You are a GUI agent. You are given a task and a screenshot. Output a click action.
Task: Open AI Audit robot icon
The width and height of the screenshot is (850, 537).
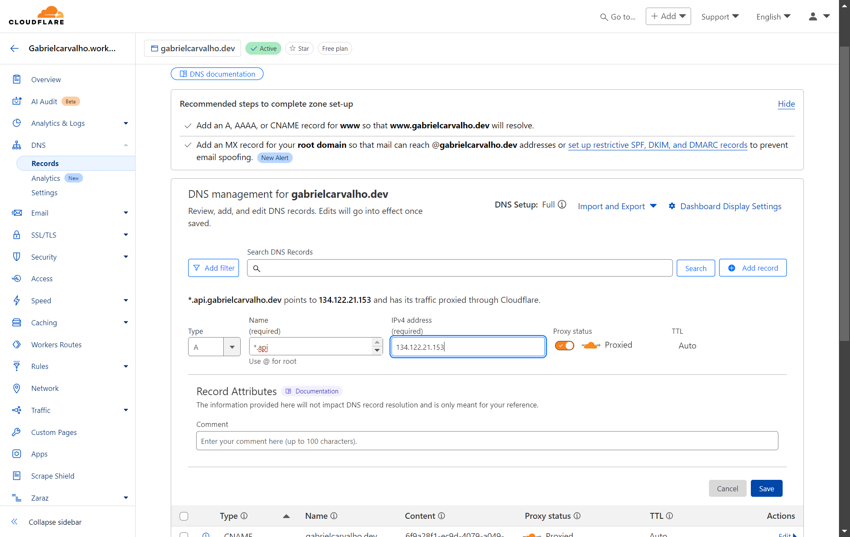click(17, 101)
